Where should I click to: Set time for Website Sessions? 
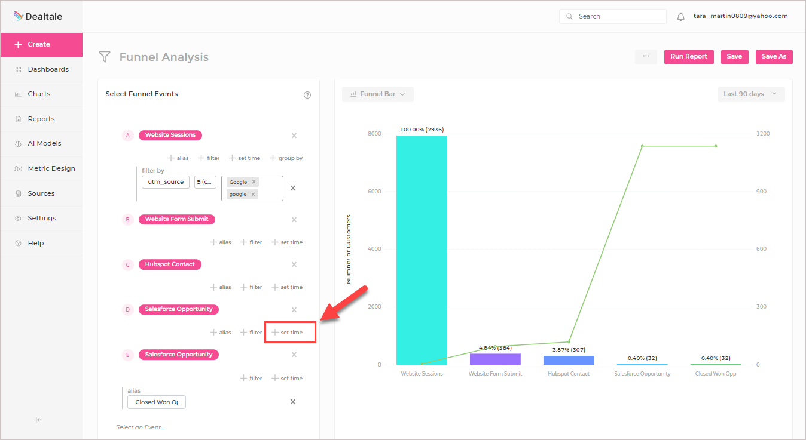click(245, 158)
